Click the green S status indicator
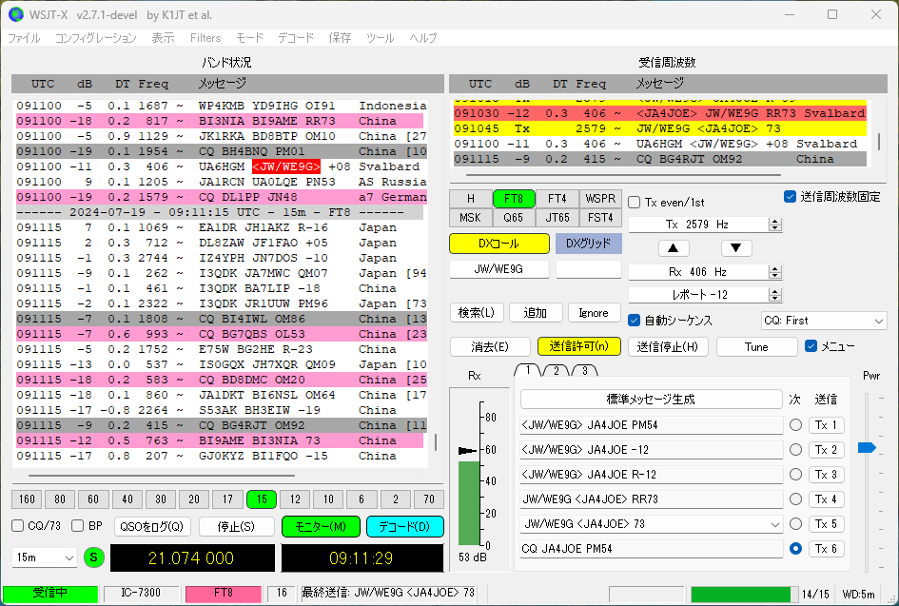Viewport: 899px width, 606px height. 94,557
